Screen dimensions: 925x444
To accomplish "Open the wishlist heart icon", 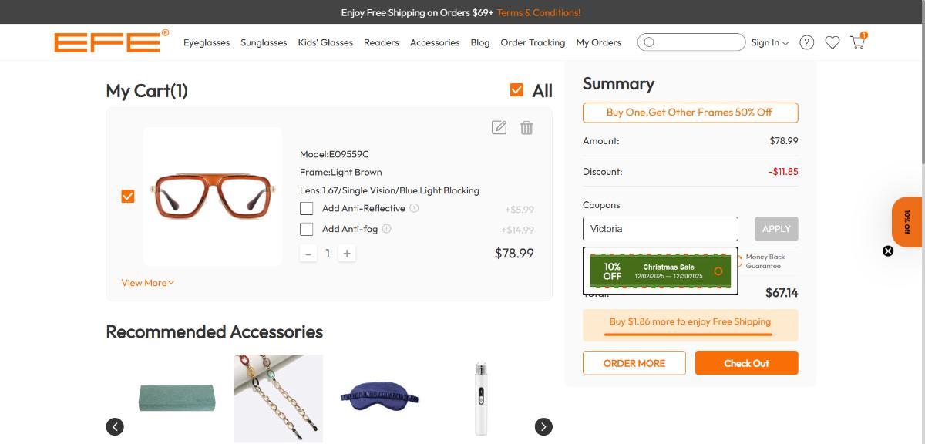I will click(x=832, y=42).
